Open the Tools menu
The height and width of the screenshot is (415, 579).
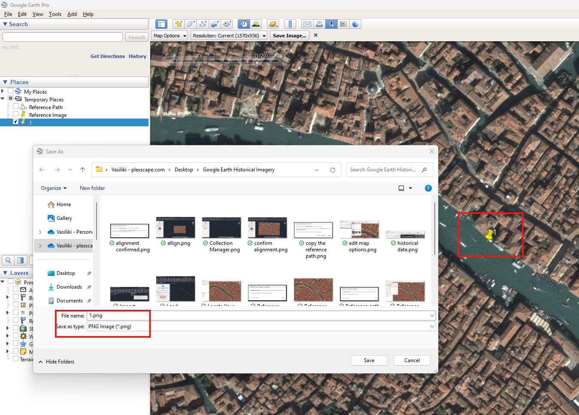point(55,14)
